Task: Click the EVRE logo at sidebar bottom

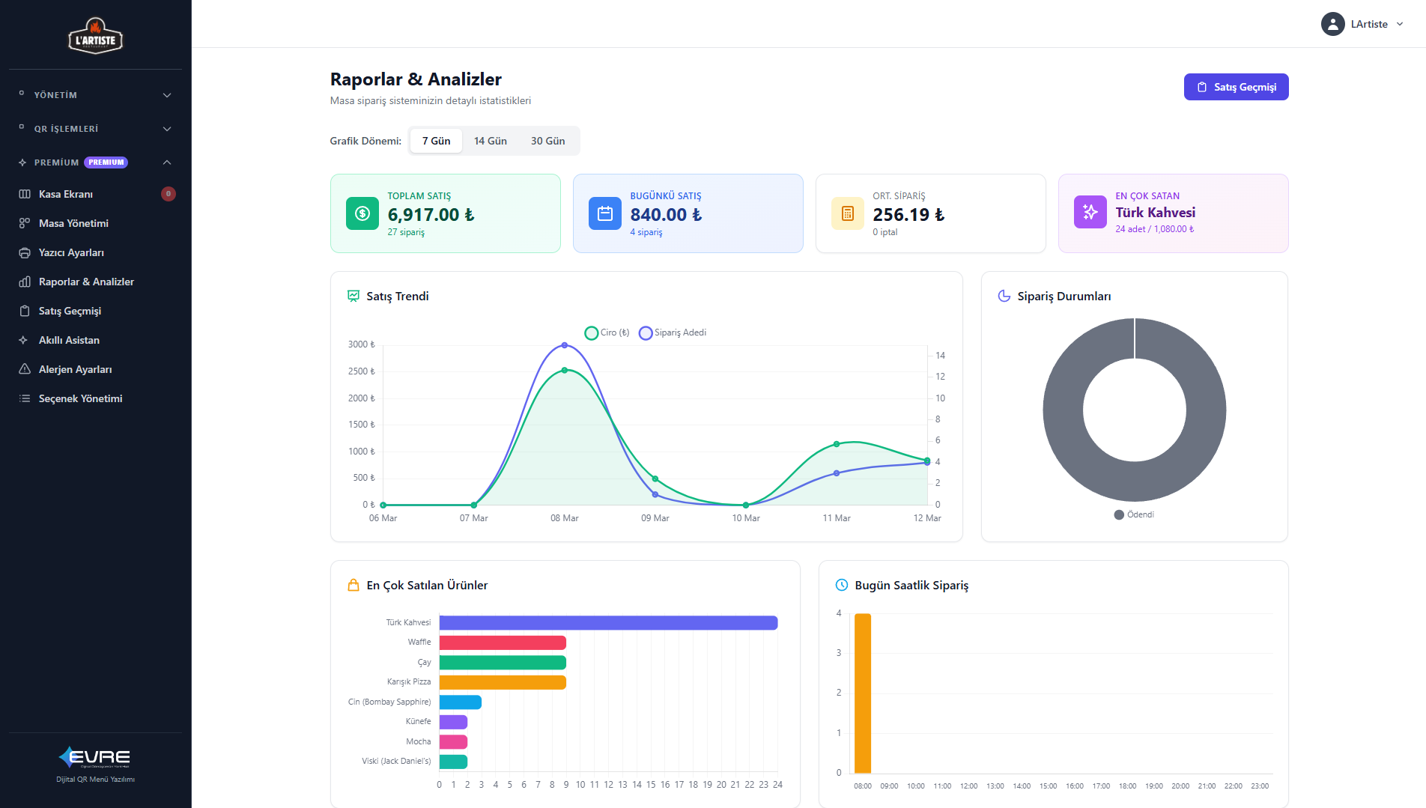Action: pos(95,757)
